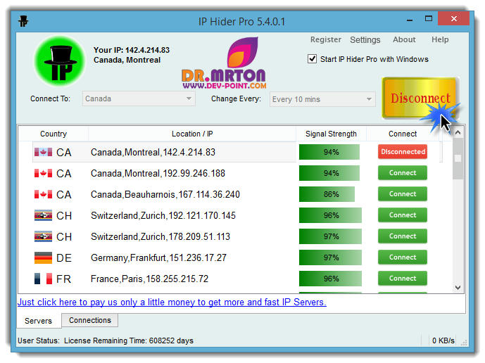Connect to Switzerland Zurich 192.121.170.145

(403, 215)
